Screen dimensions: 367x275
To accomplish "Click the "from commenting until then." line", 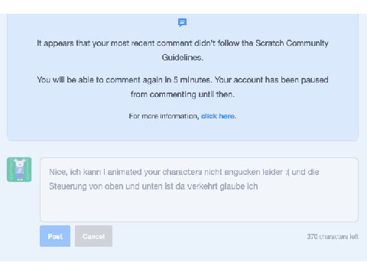I will [183, 95].
